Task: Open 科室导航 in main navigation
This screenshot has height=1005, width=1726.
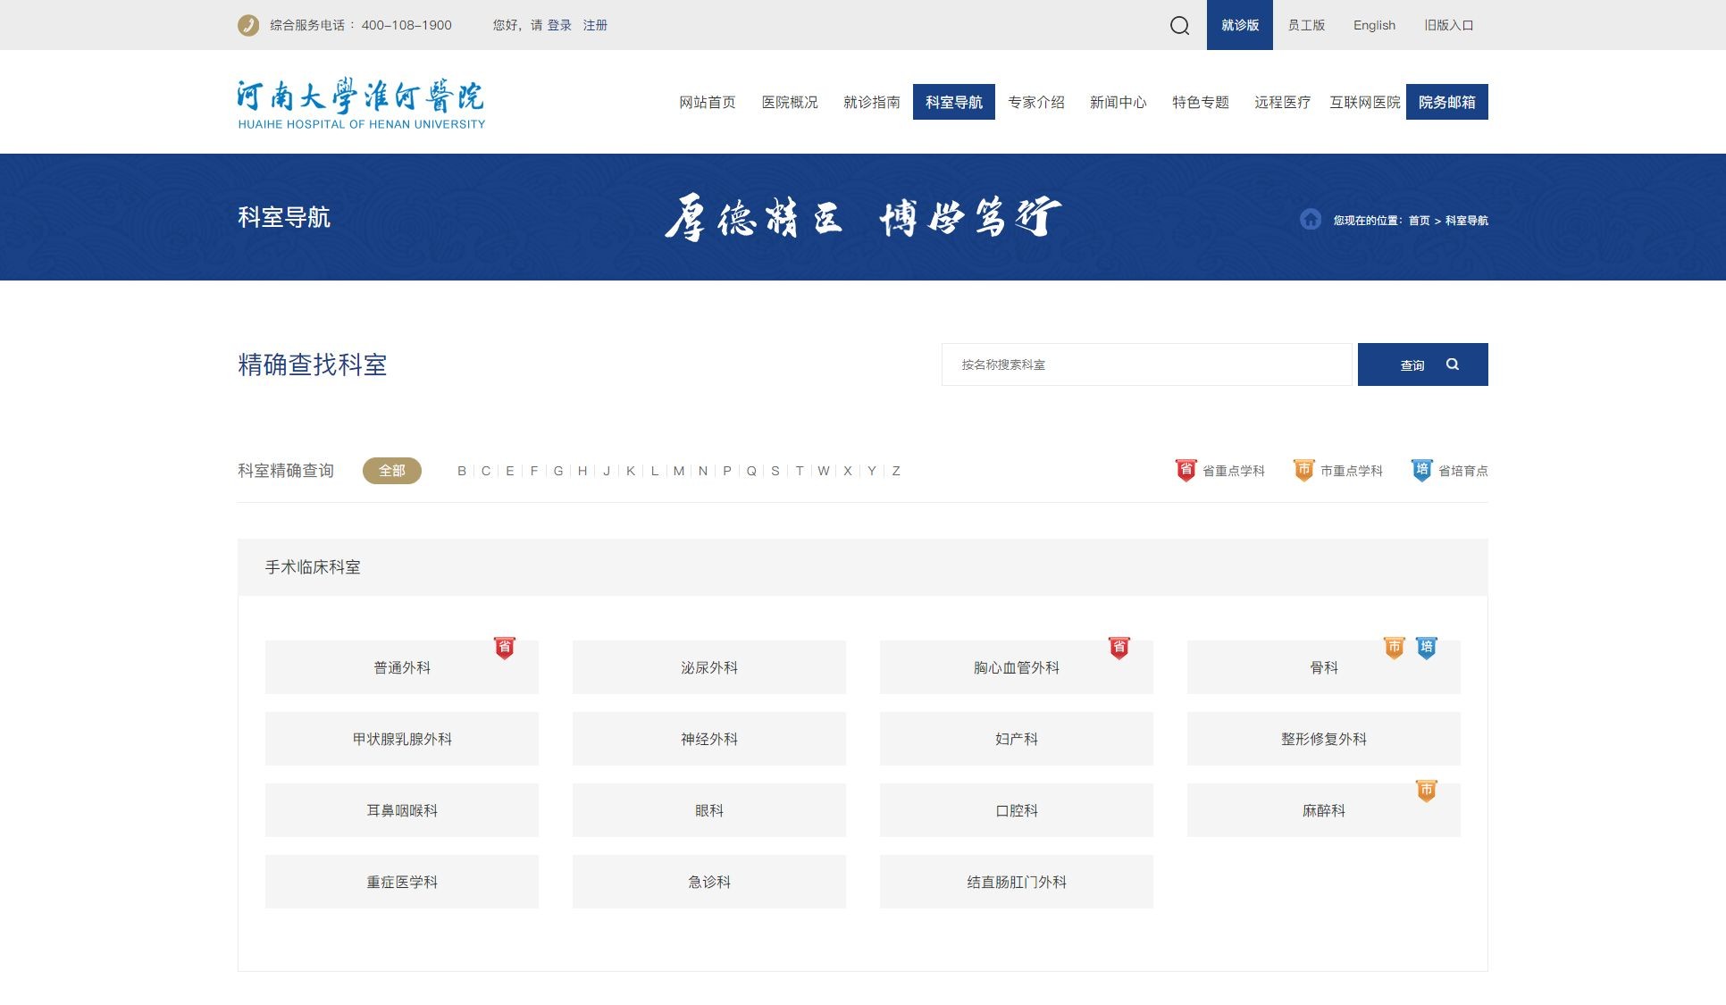Action: (x=953, y=102)
